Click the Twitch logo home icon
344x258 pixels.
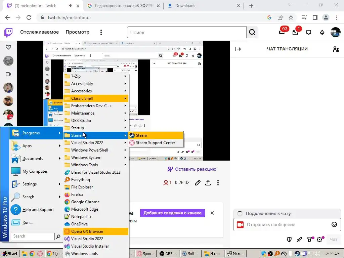(x=8, y=33)
